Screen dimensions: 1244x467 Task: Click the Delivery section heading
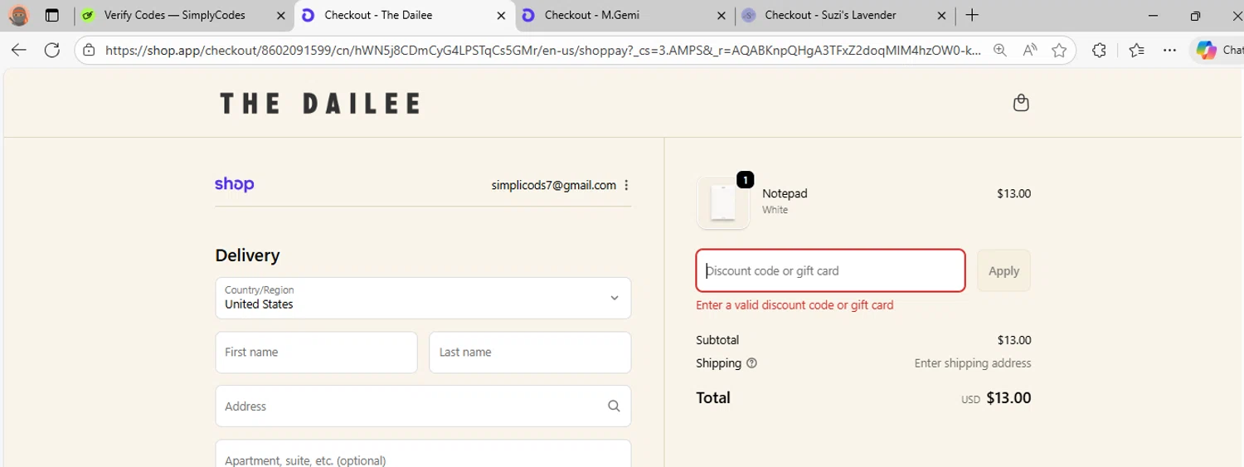point(247,255)
